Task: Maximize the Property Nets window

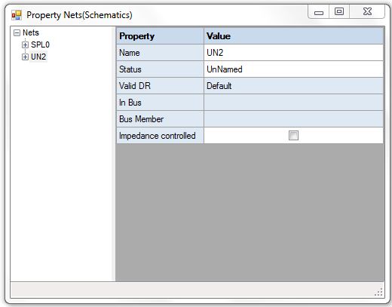Action: 339,12
